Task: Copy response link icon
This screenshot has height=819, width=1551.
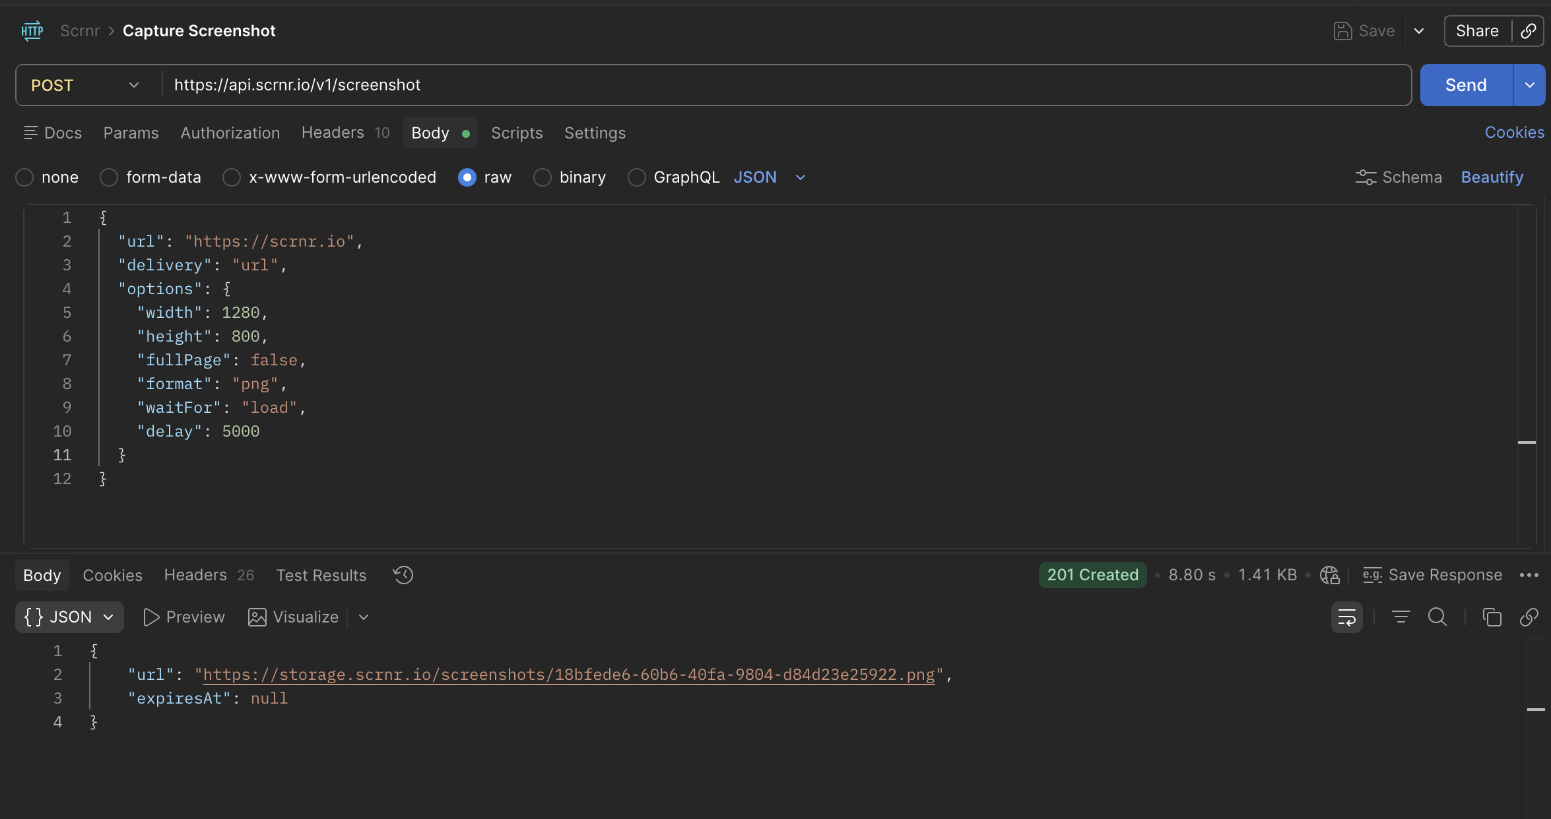Action: tap(1529, 617)
